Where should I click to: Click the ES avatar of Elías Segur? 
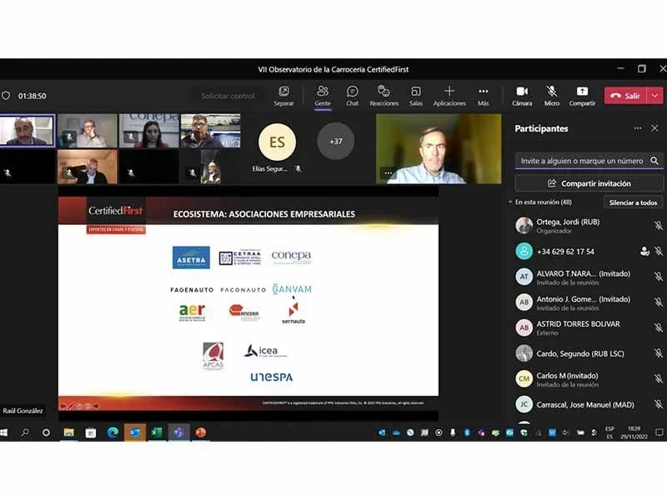[x=277, y=142]
